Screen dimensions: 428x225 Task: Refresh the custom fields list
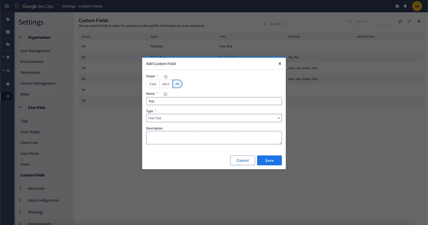tap(400, 21)
